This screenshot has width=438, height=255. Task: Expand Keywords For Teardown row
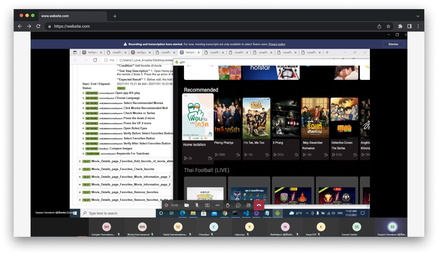coord(83,154)
